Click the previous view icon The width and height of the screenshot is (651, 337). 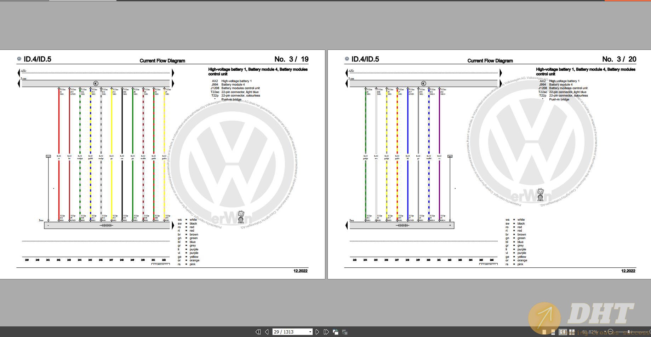[x=336, y=332]
